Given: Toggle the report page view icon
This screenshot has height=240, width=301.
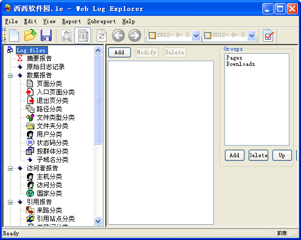Looking at the screenshot, I should tap(83, 36).
